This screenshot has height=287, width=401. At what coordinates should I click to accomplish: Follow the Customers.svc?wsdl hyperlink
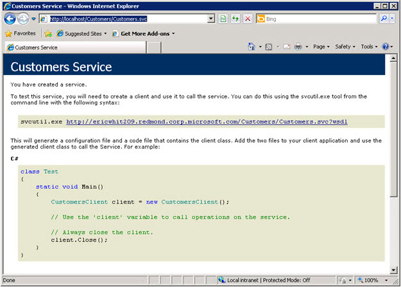click(x=207, y=122)
